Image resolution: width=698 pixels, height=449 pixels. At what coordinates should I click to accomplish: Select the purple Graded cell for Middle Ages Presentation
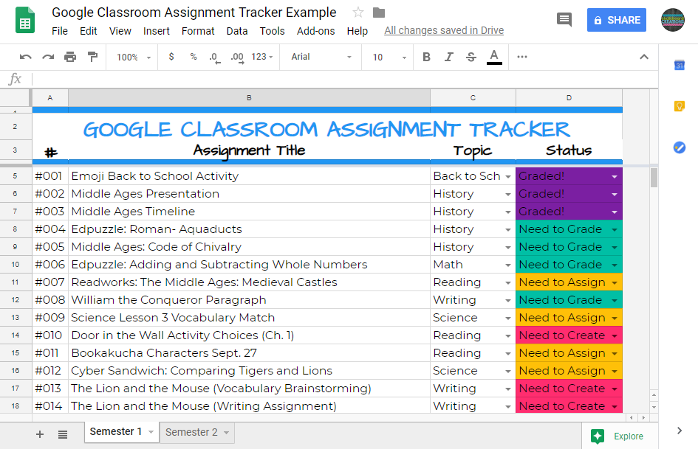tap(569, 194)
